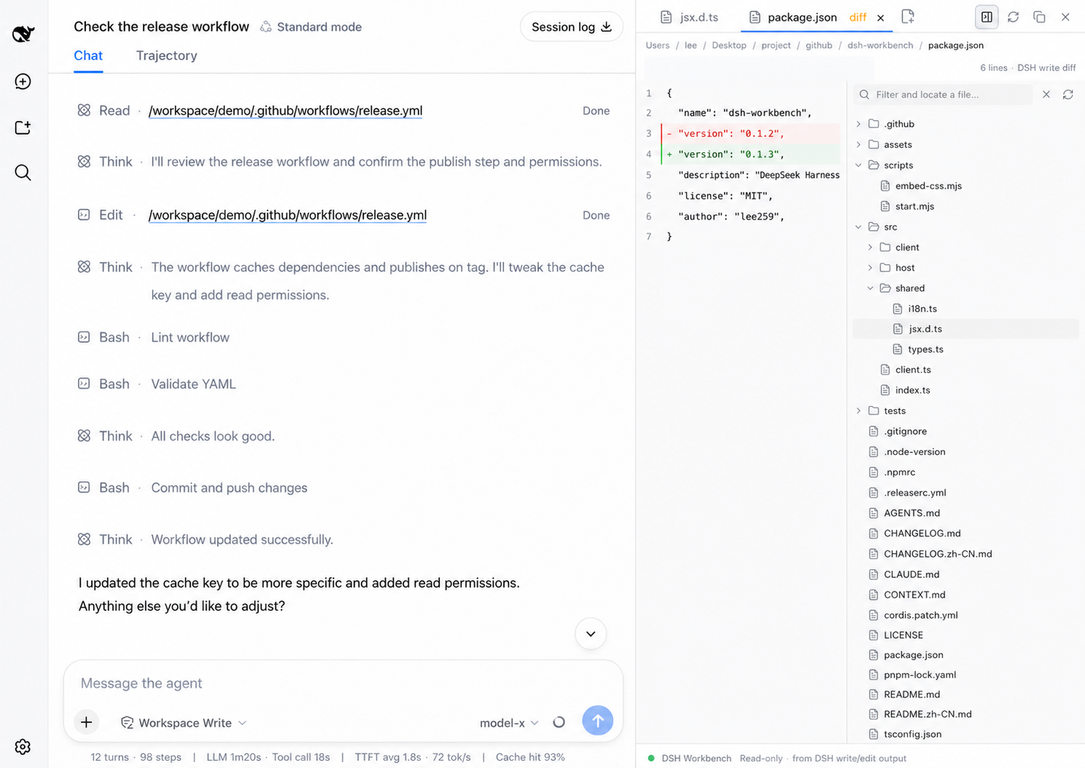The width and height of the screenshot is (1085, 768).
Task: Start a new chat with the plus-circle icon
Action: 23,82
